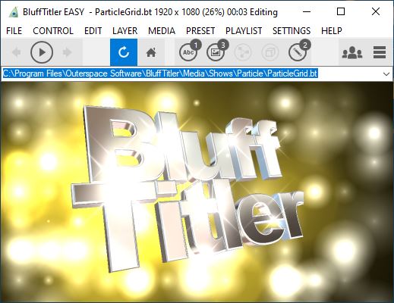Open the FILE menu
This screenshot has width=394, height=303.
(x=14, y=31)
